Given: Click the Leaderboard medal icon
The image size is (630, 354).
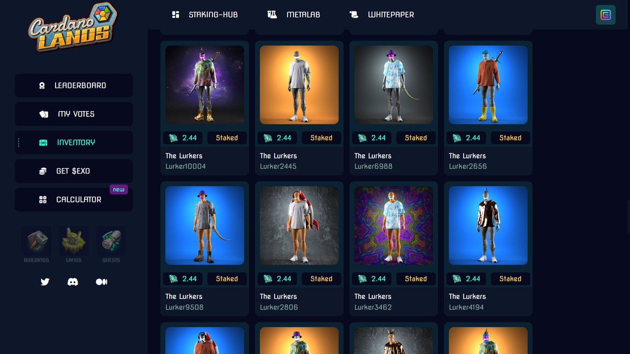Looking at the screenshot, I should pos(42,85).
